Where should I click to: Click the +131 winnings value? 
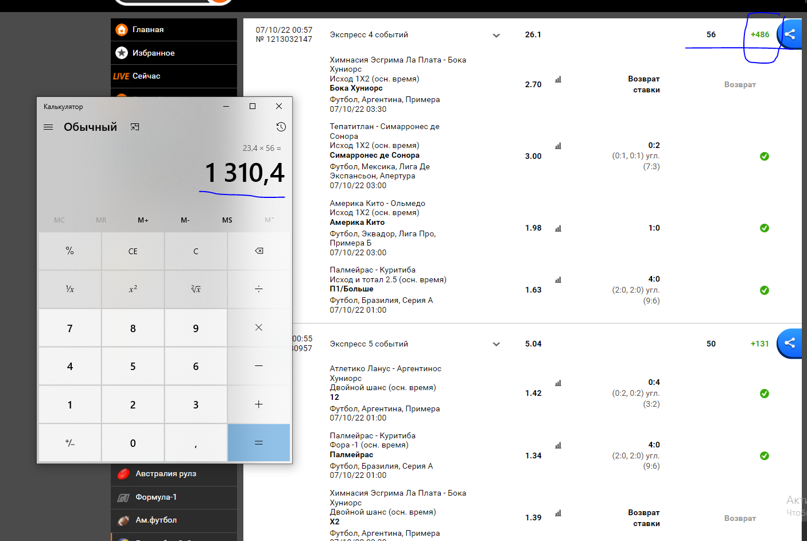tap(760, 344)
